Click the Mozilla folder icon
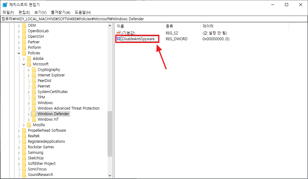308x179 pixels. click(x=29, y=125)
